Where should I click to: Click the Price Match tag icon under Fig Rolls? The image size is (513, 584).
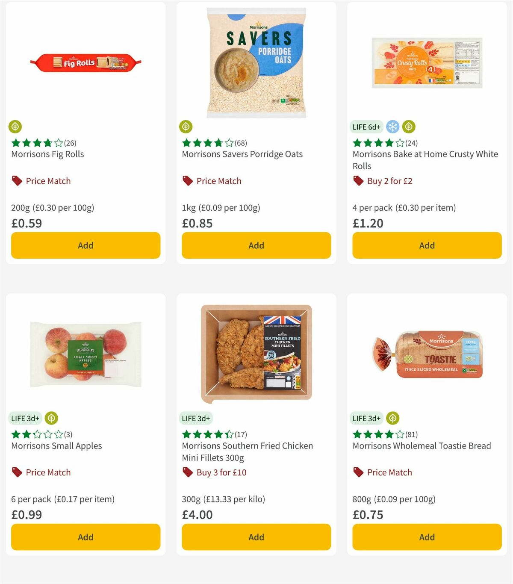pos(16,180)
